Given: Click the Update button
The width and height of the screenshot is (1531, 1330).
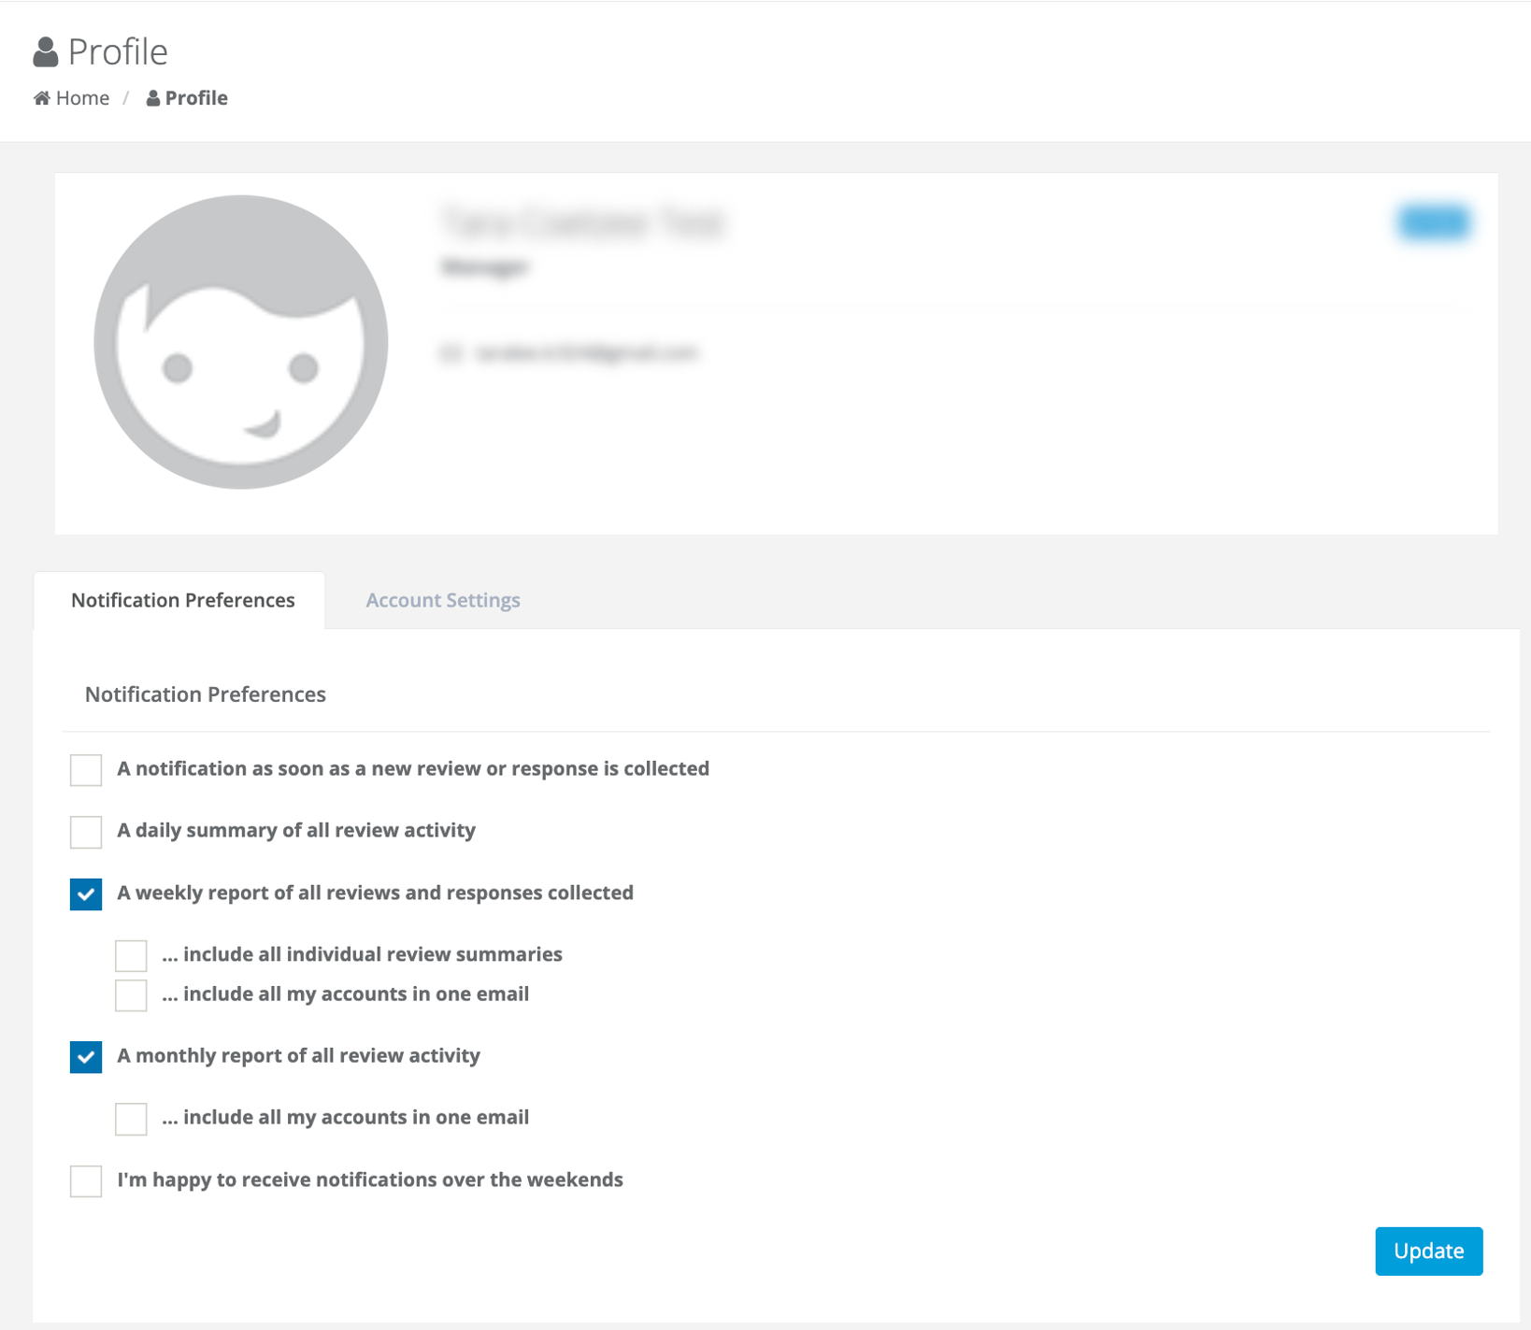Looking at the screenshot, I should click(x=1428, y=1251).
